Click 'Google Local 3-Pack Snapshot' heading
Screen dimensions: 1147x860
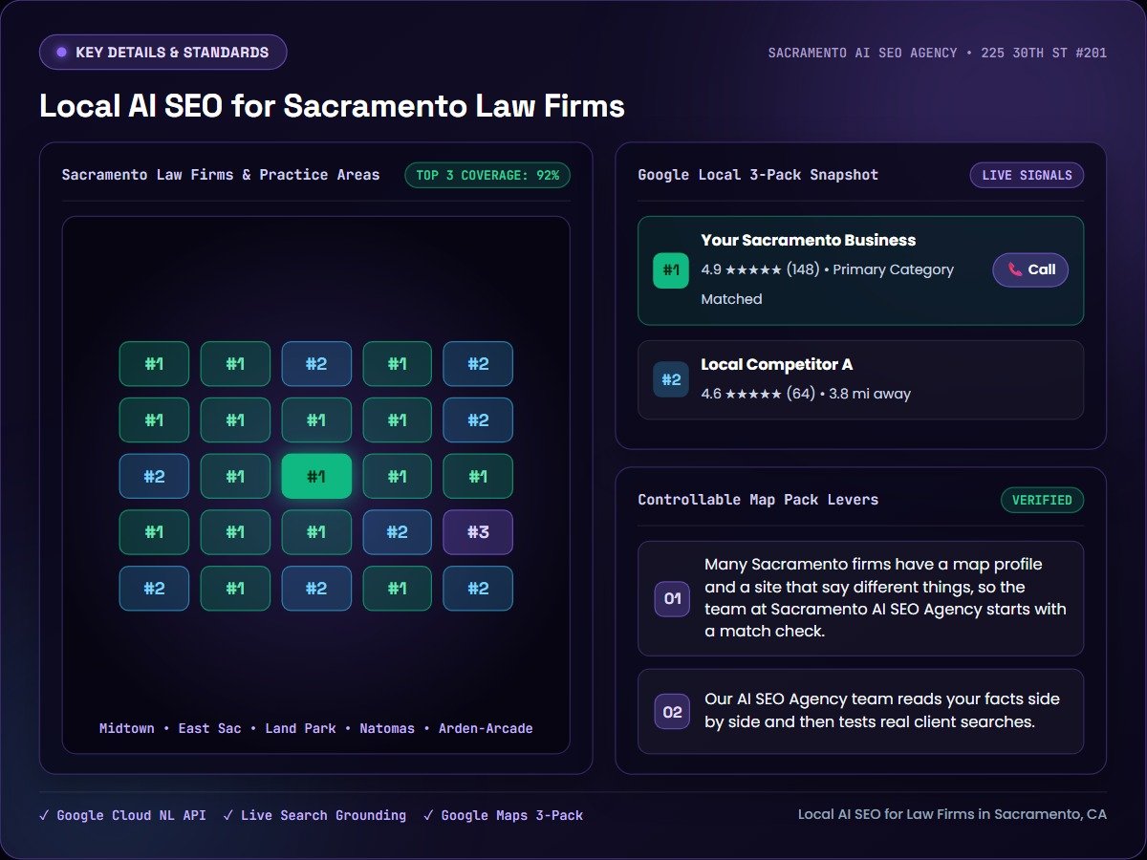pos(758,175)
